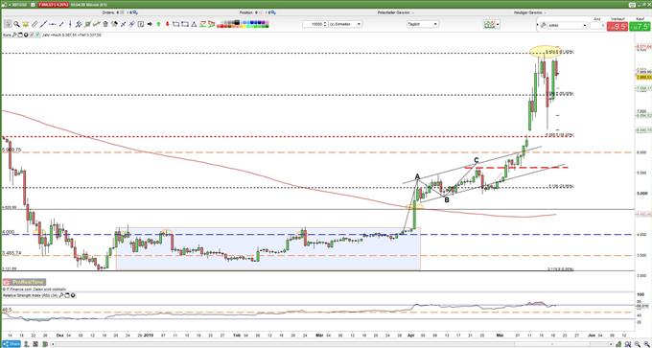The width and height of the screenshot is (652, 348).
Task: Click the Heutiger Gewinn label
Action: click(529, 12)
